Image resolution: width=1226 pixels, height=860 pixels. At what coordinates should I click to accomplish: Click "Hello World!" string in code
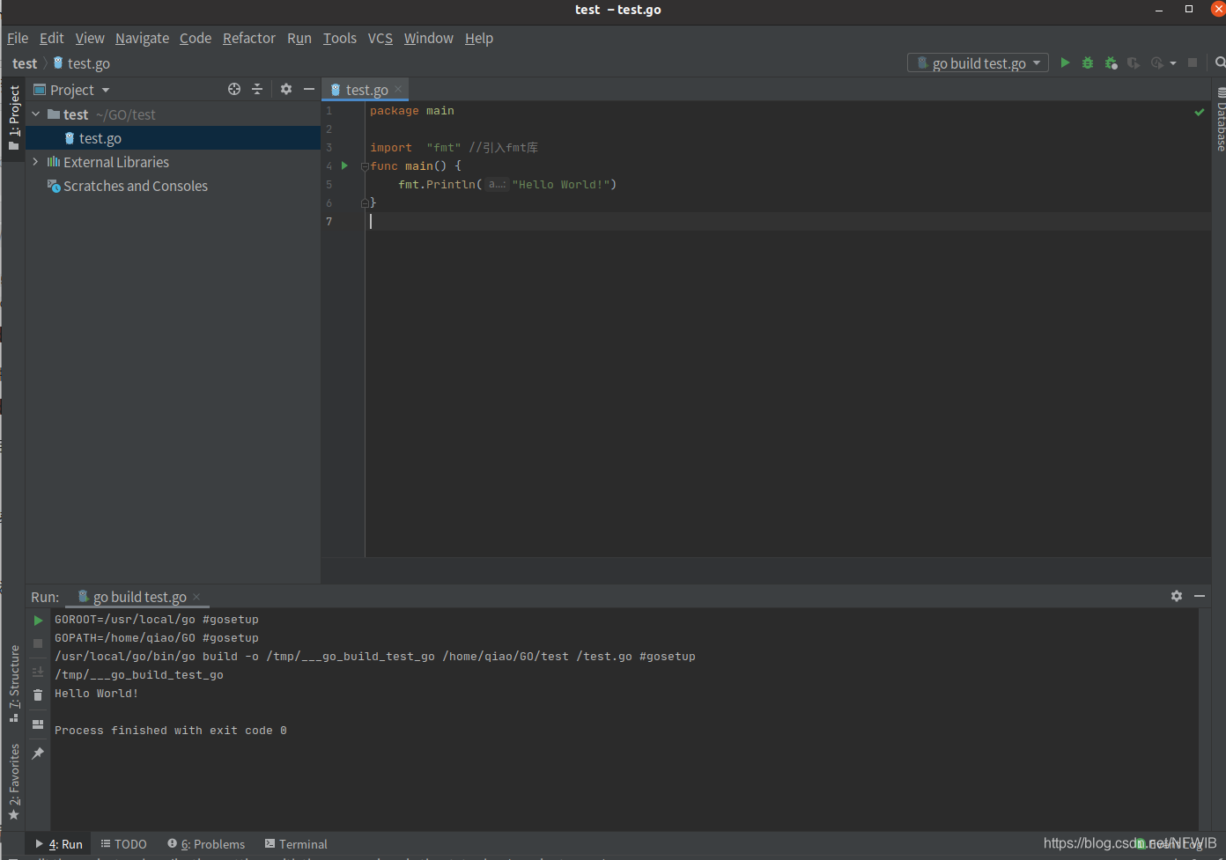[x=560, y=185]
